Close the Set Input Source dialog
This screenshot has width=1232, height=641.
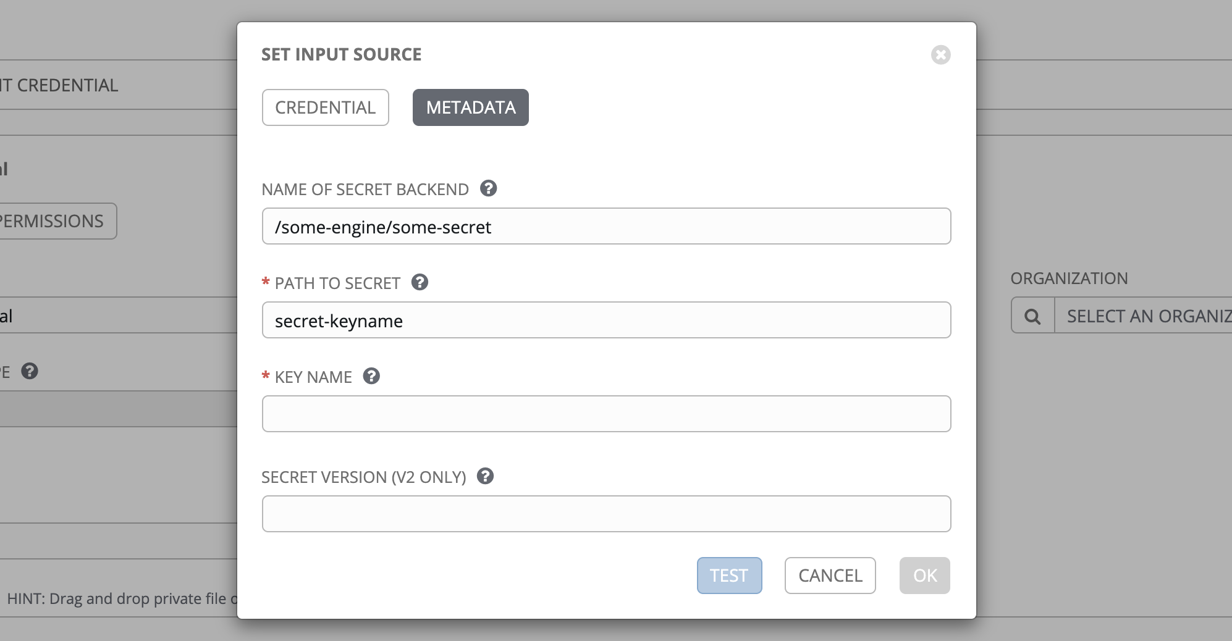click(940, 55)
